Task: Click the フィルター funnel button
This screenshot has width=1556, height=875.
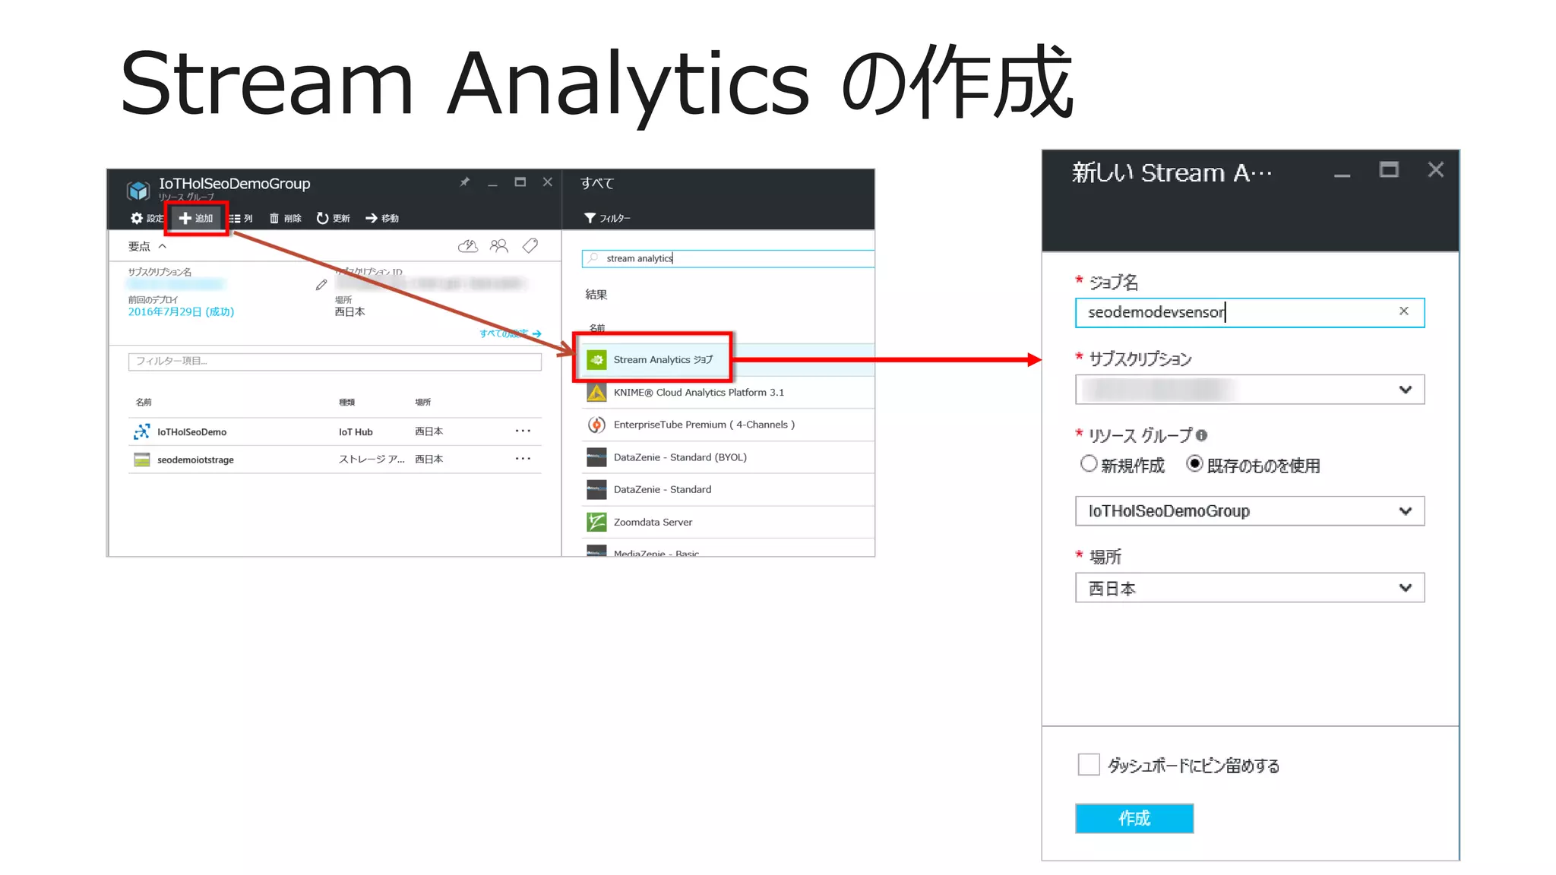Action: [x=607, y=218]
